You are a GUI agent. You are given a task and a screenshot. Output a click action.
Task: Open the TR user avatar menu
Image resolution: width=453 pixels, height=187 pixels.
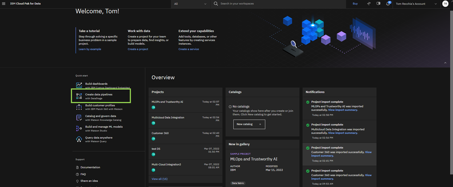click(445, 4)
